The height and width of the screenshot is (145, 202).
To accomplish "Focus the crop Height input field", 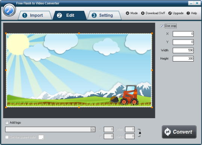I will coord(183,59).
